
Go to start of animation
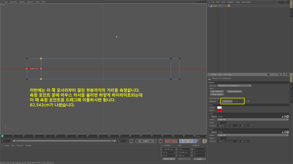pyautogui.click(x=131, y=141)
